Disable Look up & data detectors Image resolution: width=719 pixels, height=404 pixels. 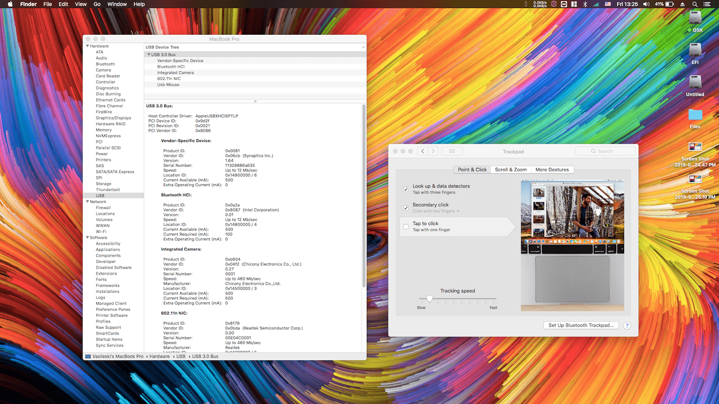coord(406,189)
